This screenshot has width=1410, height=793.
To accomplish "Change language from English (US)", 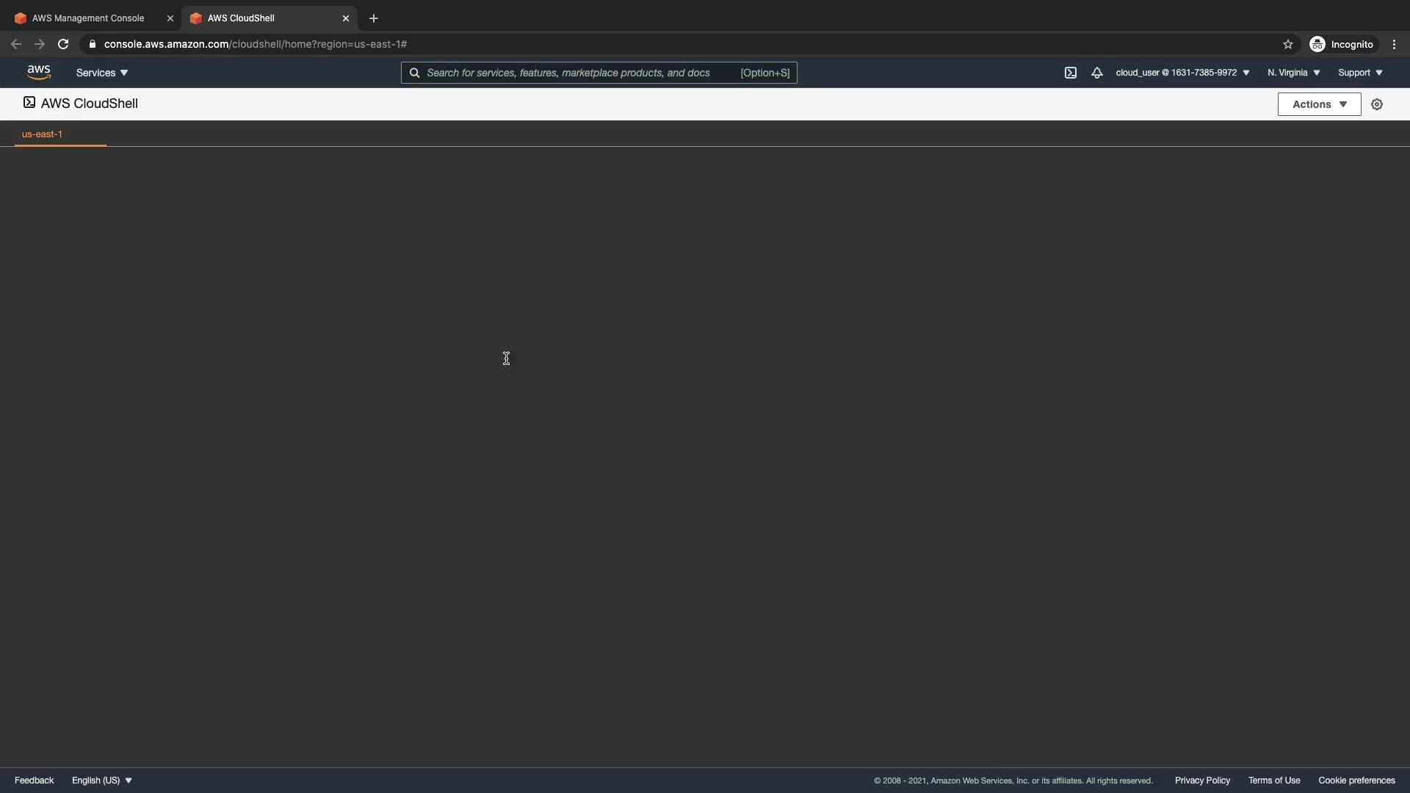I will tap(102, 781).
